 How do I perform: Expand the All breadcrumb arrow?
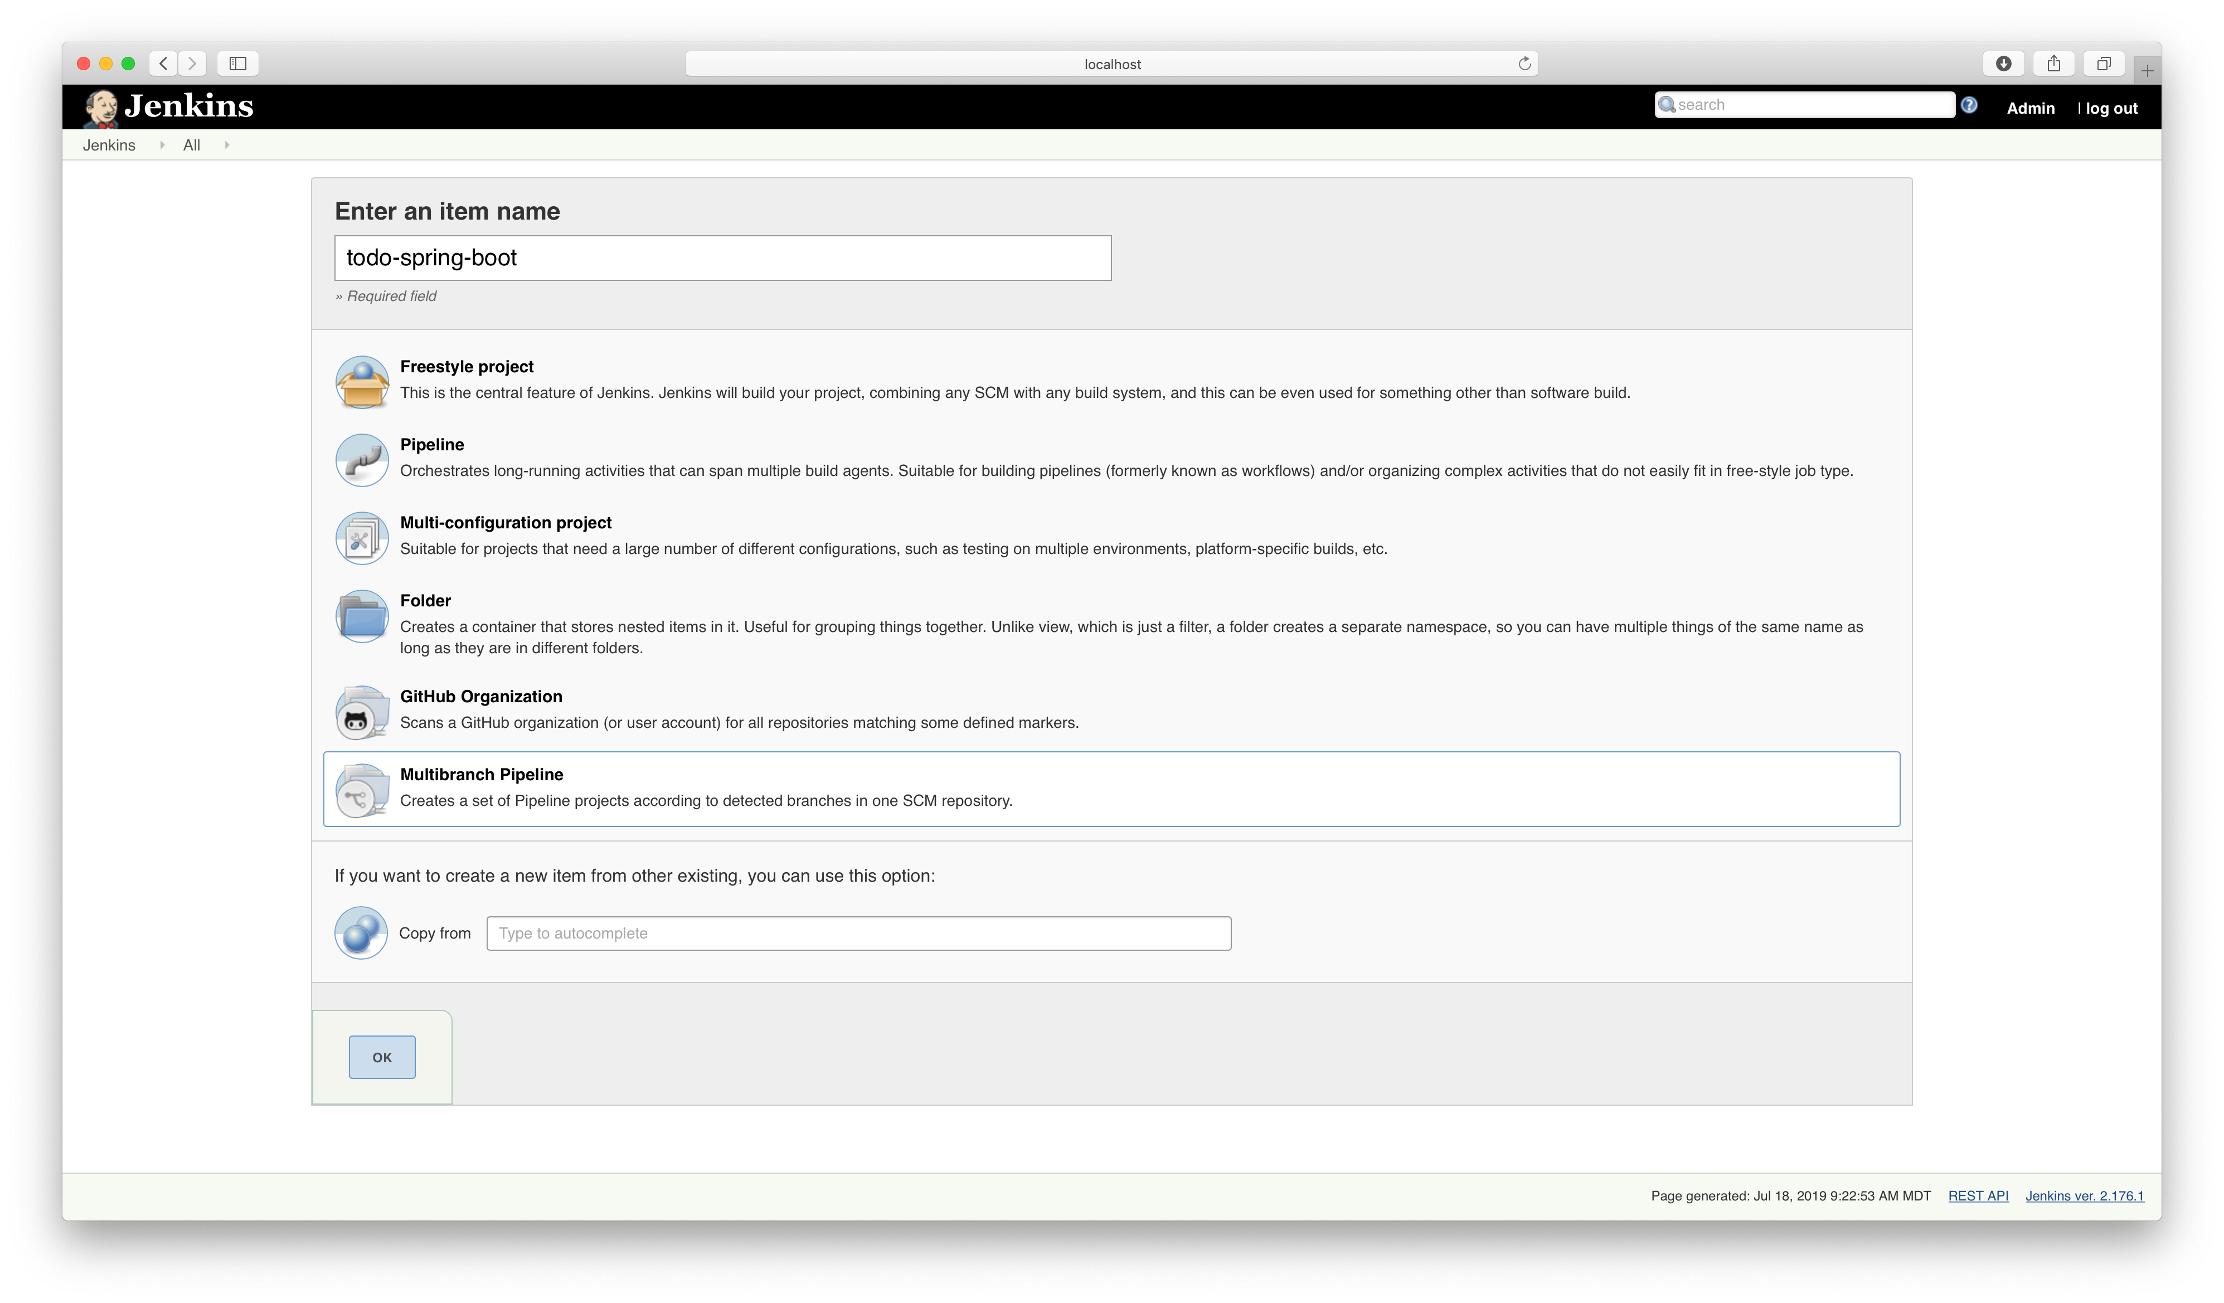tap(227, 145)
